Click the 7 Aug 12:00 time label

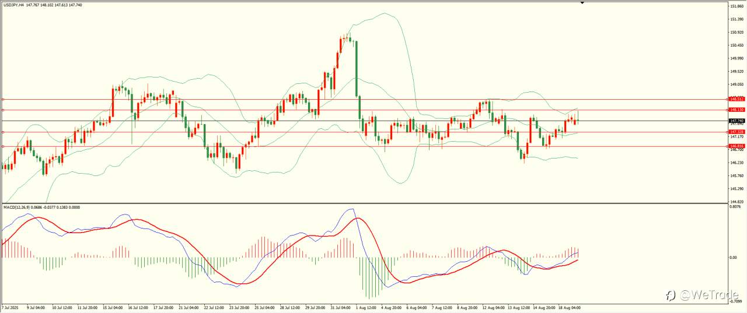click(x=442, y=307)
